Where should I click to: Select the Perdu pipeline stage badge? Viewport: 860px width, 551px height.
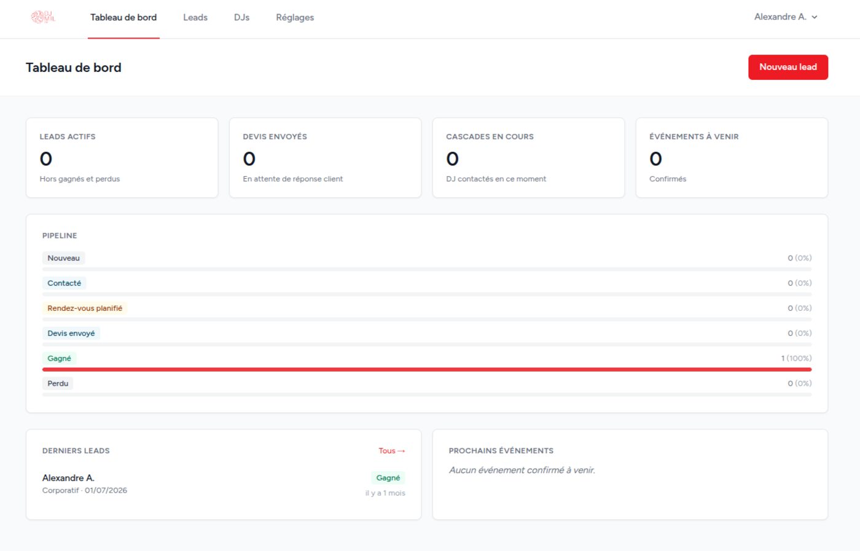coord(58,384)
